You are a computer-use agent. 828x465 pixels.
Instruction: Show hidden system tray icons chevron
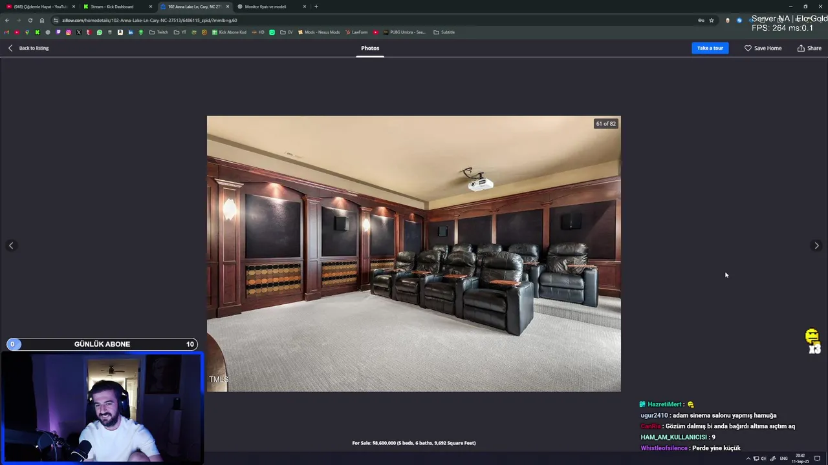(x=748, y=459)
